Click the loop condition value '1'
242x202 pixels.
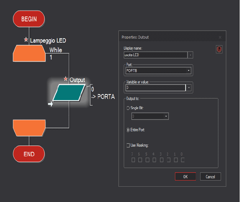click(x=51, y=57)
